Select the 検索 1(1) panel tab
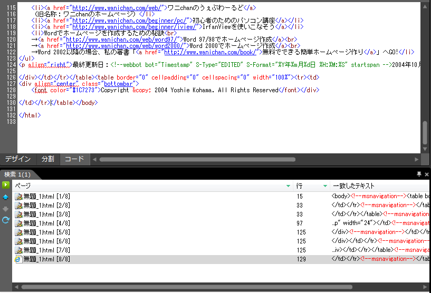The height and width of the screenshot is (293, 431). click(17, 174)
